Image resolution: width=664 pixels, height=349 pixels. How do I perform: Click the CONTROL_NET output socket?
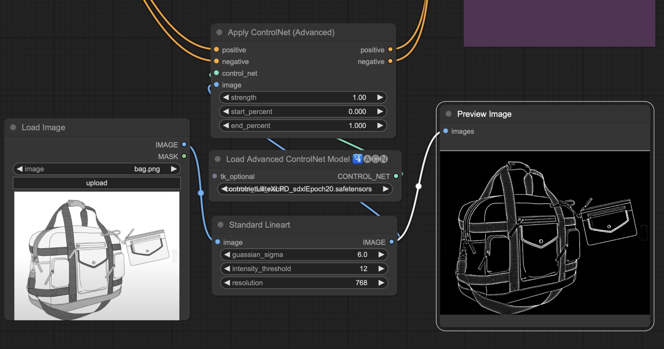coord(396,176)
